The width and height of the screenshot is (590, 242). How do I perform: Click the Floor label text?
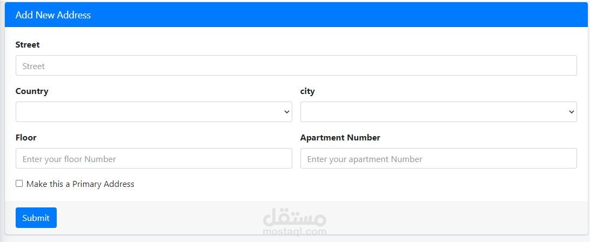(26, 138)
